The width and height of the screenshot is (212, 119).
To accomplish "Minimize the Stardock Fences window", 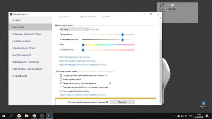I will 144,14.
